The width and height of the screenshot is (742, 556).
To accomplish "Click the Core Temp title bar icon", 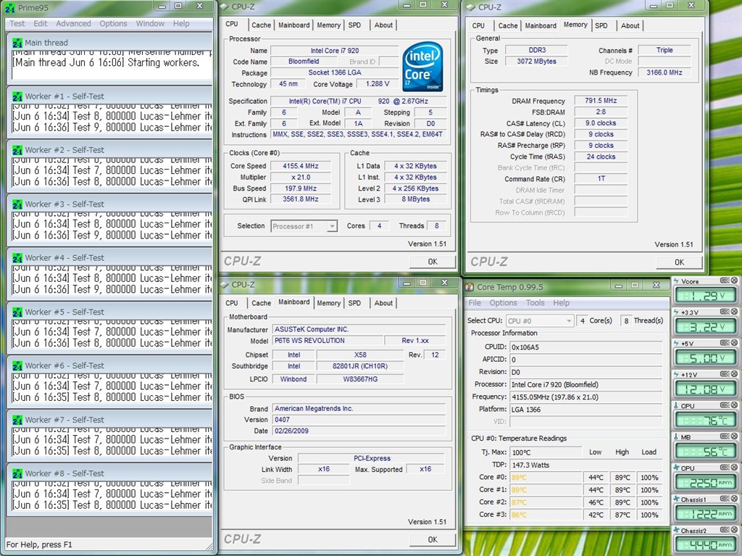I will coord(470,288).
